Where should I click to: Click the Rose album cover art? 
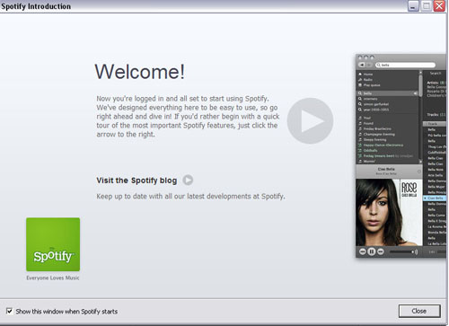pyautogui.click(x=389, y=212)
